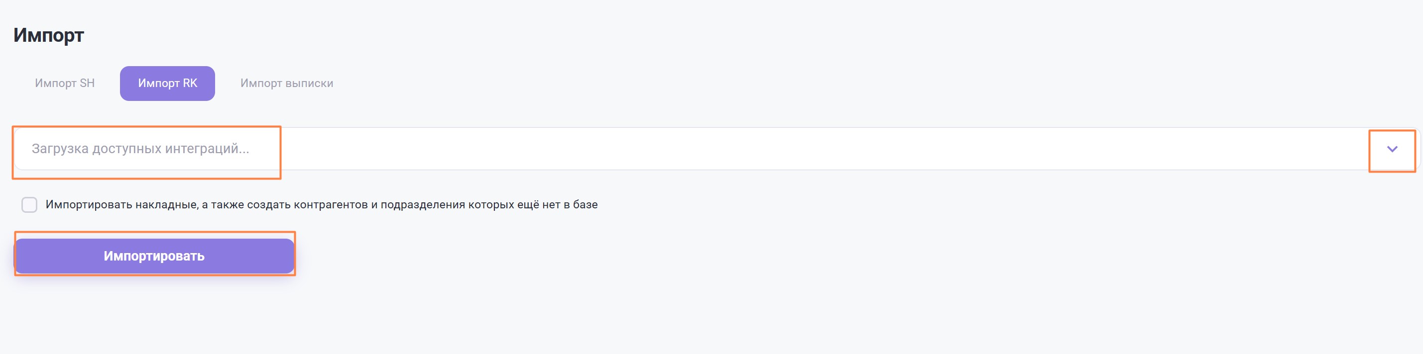Click the Импортировать накладные checkbox label text
The height and width of the screenshot is (354, 1423).
(x=322, y=205)
